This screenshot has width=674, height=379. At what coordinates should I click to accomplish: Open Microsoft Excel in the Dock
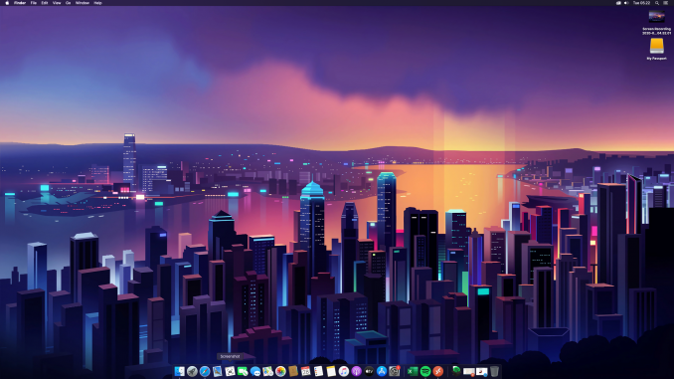tap(413, 371)
